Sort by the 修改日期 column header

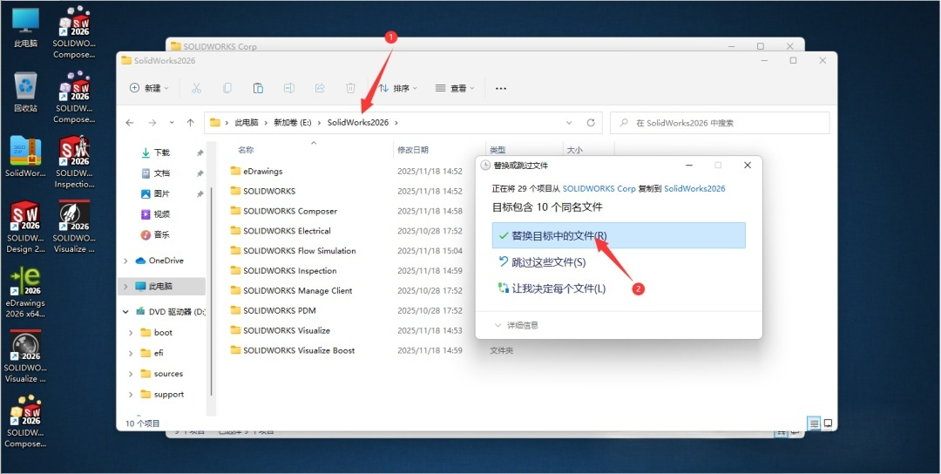point(413,150)
